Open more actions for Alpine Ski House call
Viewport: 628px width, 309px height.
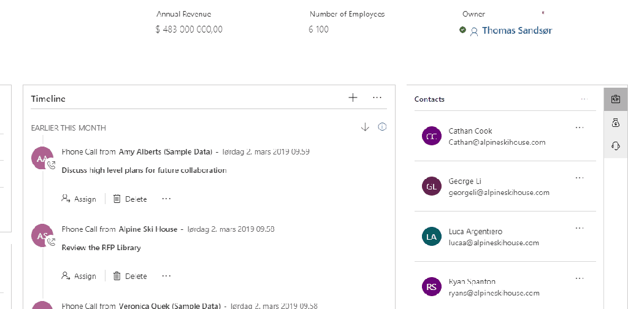(166, 276)
